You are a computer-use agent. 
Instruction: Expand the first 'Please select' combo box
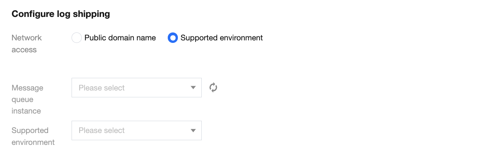(x=136, y=88)
